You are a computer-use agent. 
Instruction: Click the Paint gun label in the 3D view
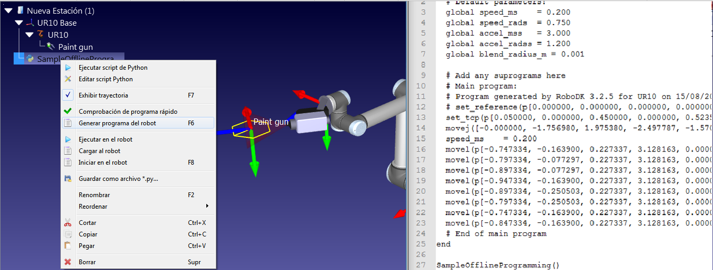(x=271, y=122)
